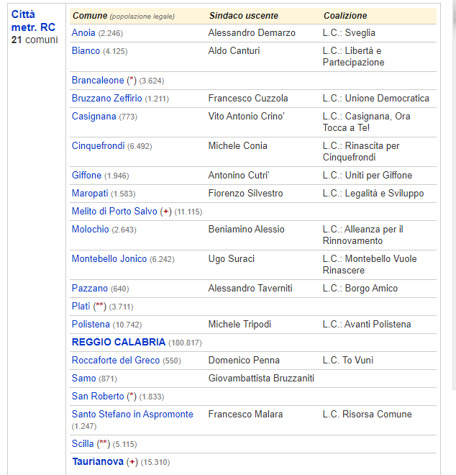Click Reggio Calabria population (180.817)
Viewport: 456px width, 475px height.
pos(185,343)
